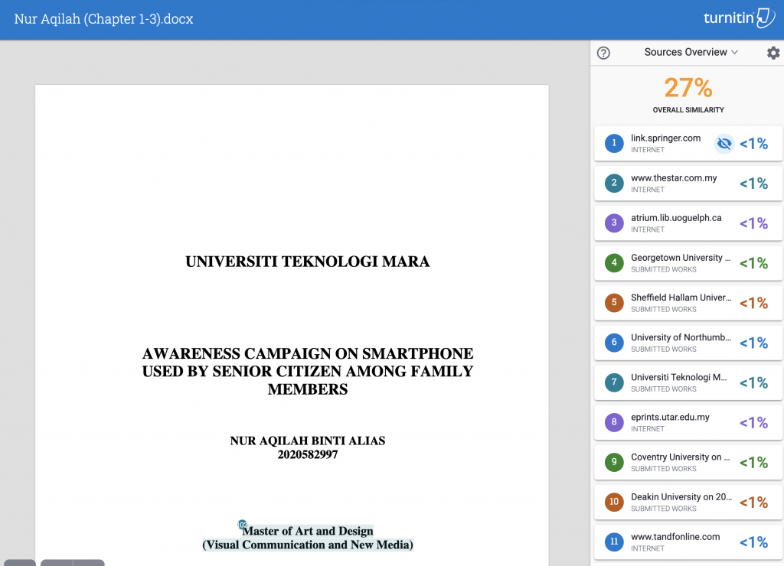Click the turnitin logo
Screen dimensions: 784x566
point(739,18)
